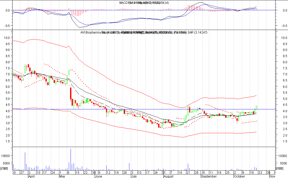Select the AVI Biopharma title text

[91, 33]
